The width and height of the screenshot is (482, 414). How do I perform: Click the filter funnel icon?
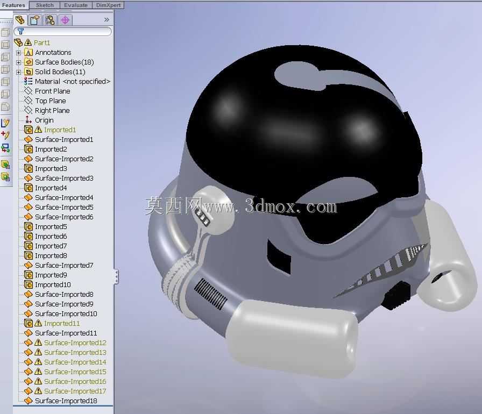click(x=20, y=31)
